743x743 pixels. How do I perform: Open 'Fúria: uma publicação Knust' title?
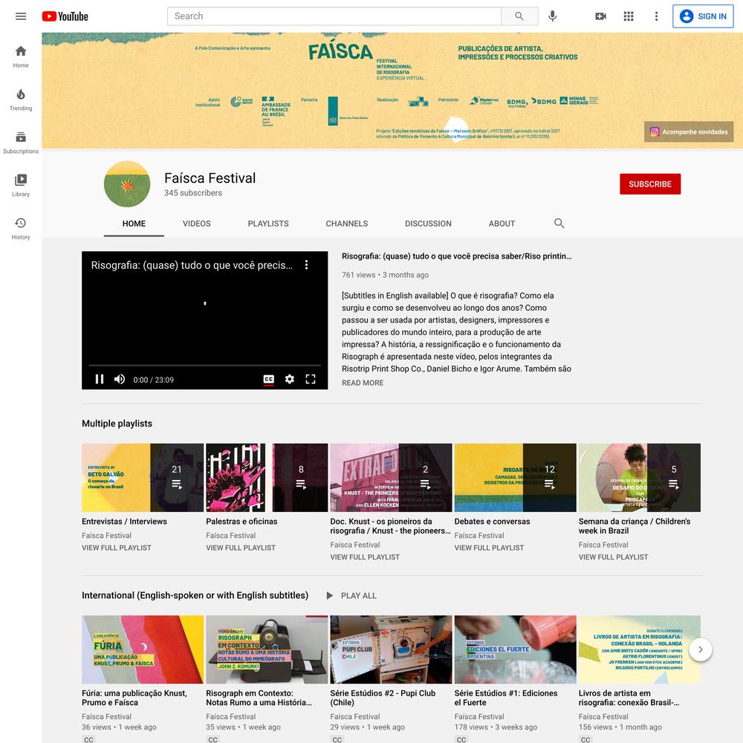134,698
